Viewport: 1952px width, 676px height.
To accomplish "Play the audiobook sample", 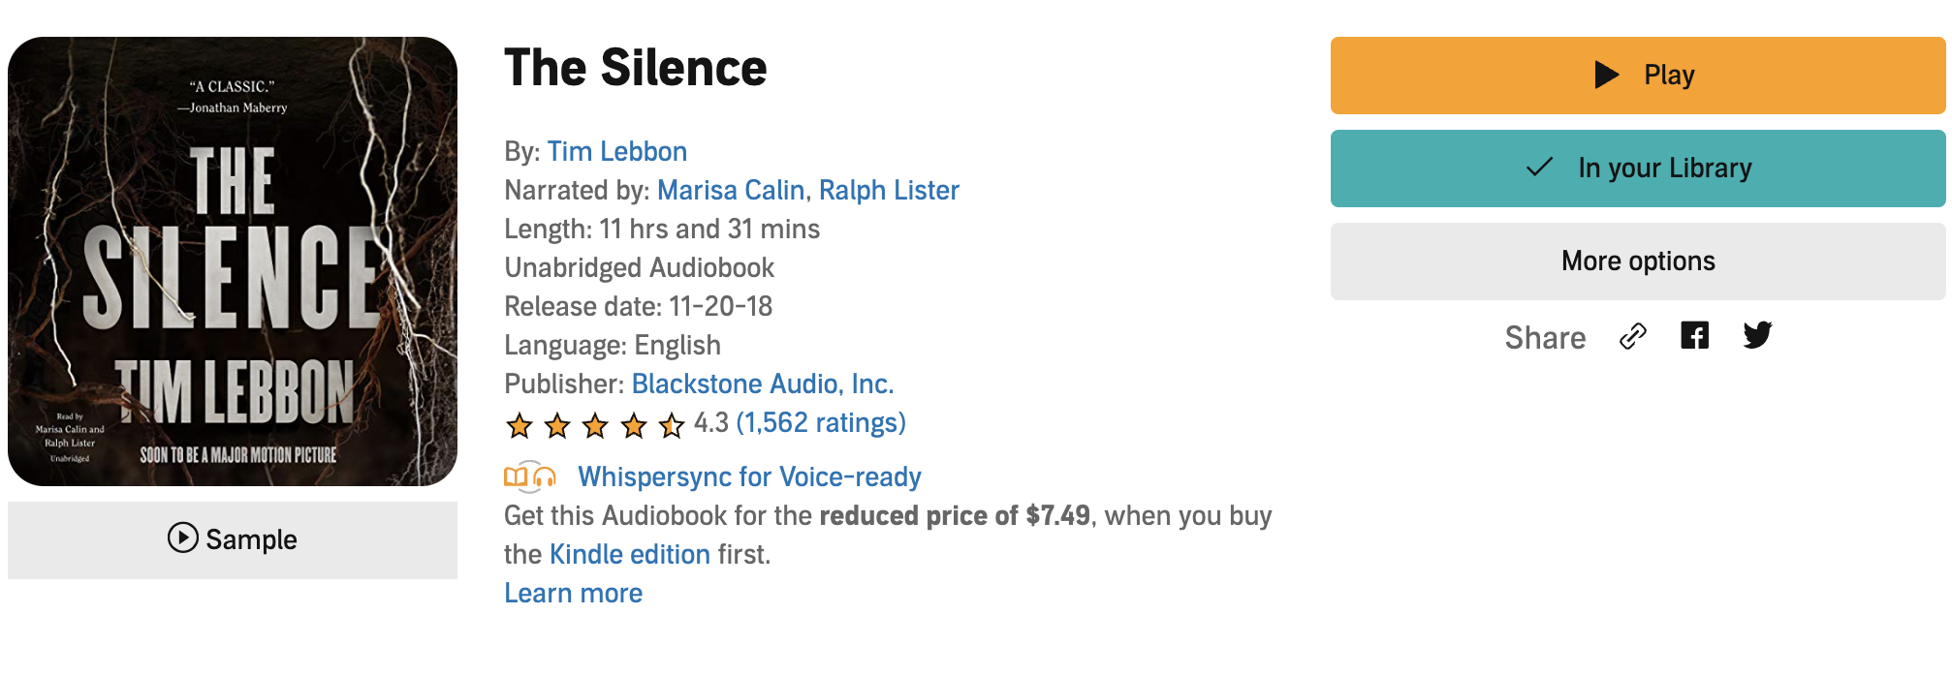I will point(233,539).
